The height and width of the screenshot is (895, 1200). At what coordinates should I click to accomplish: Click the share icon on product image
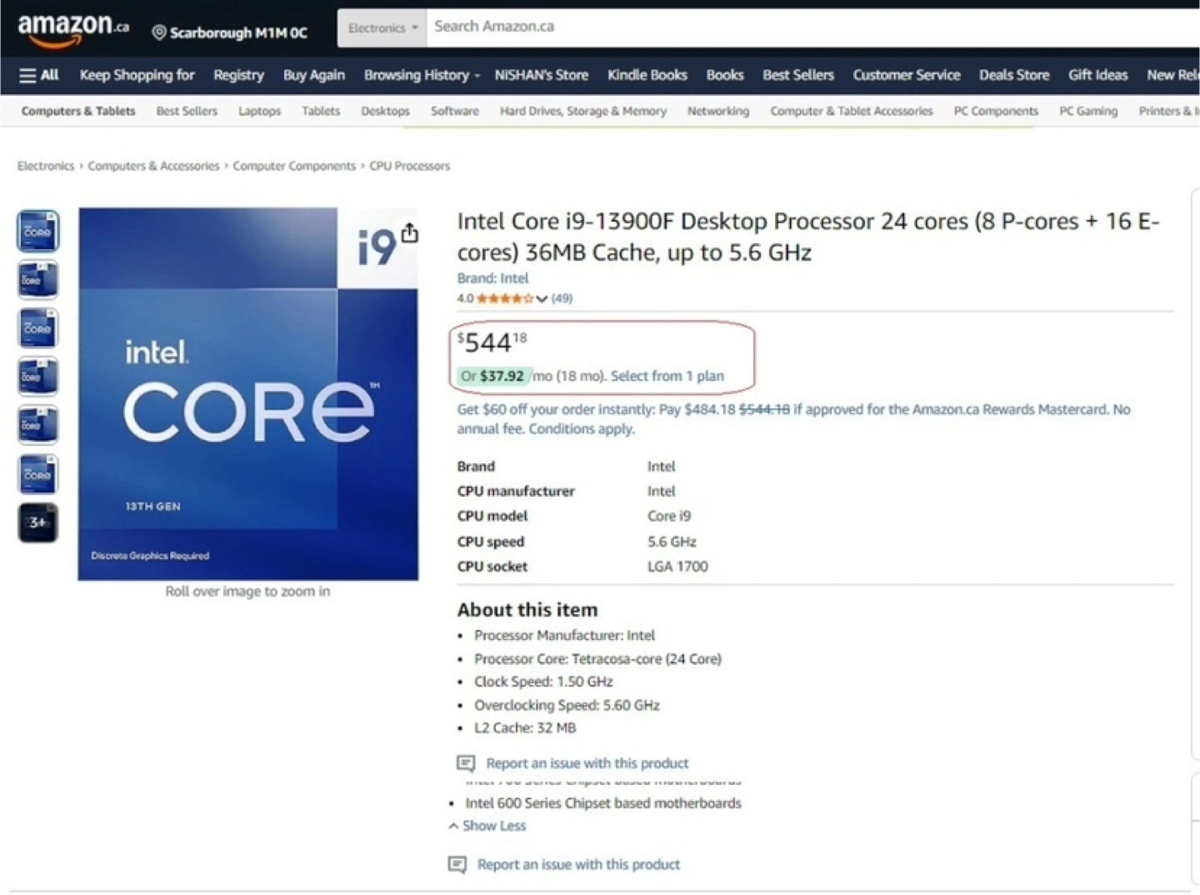[x=409, y=232]
